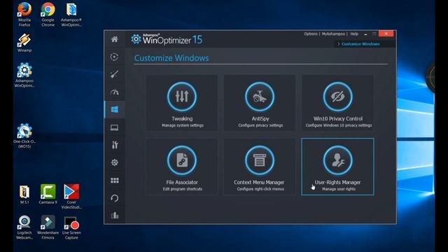
Task: Launch the Tweaking sliders icon
Action: point(182,97)
